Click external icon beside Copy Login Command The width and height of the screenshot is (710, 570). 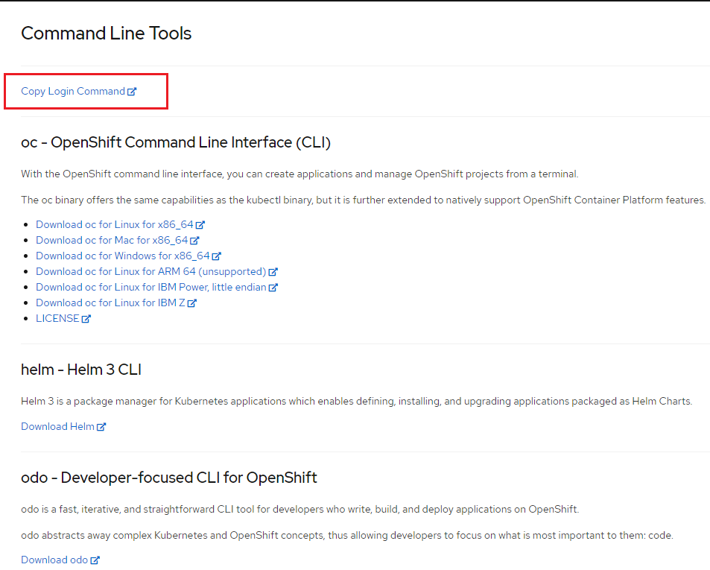132,92
